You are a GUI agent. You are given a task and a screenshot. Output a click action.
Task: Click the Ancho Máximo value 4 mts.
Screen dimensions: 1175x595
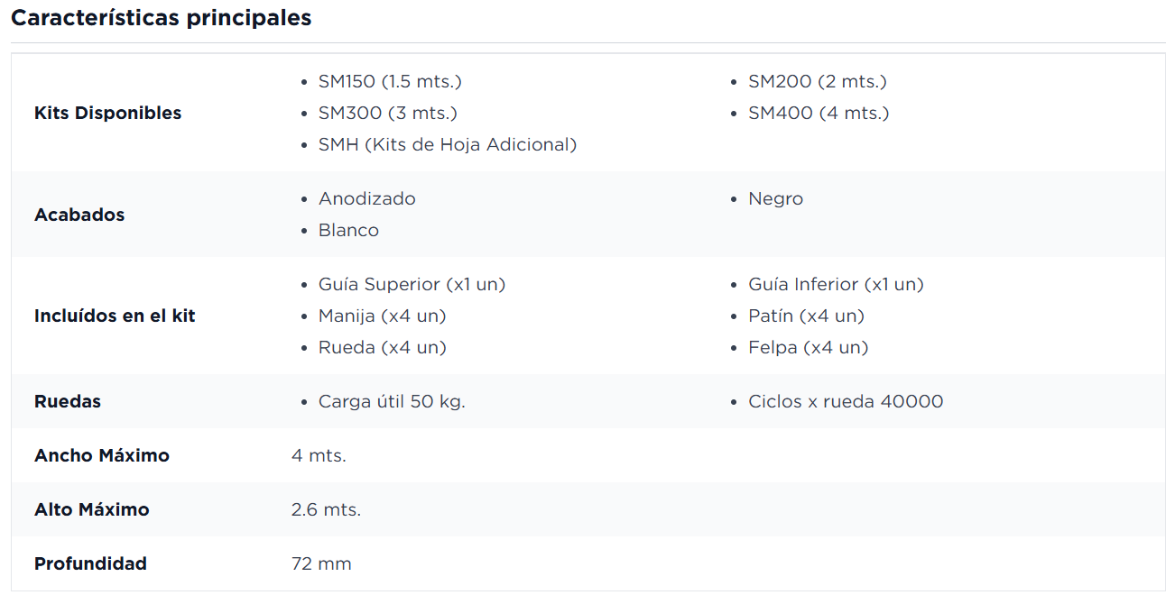pyautogui.click(x=319, y=455)
